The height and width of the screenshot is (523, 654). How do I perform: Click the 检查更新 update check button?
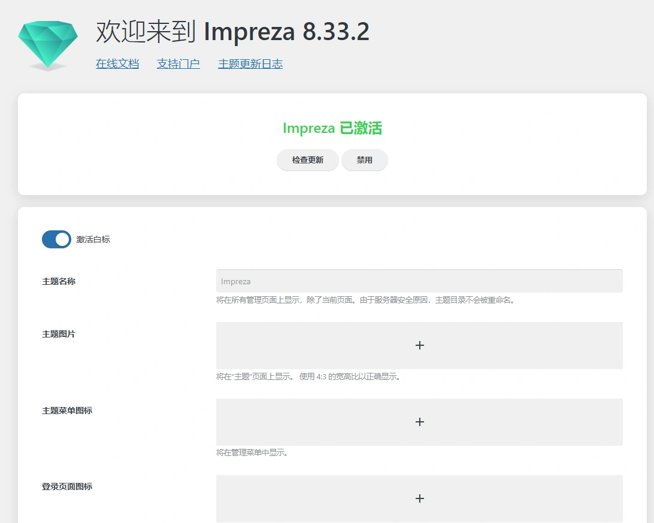coord(307,160)
